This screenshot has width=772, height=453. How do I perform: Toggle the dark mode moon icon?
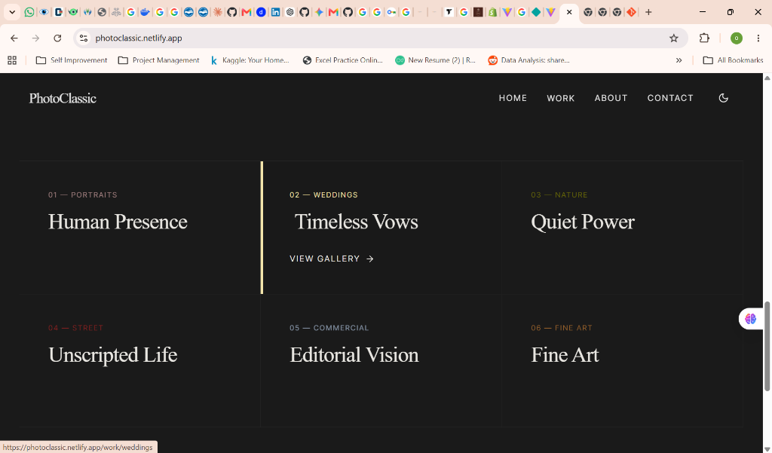[723, 98]
